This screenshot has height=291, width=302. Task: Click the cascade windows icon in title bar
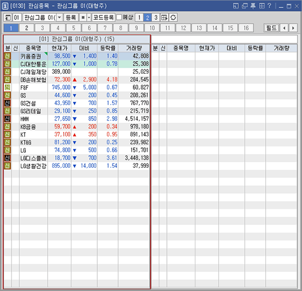point(244,6)
